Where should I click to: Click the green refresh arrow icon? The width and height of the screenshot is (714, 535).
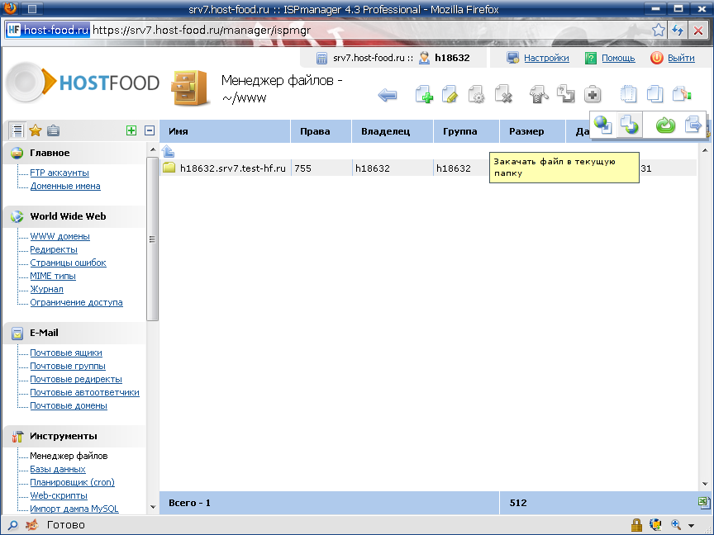(x=665, y=125)
